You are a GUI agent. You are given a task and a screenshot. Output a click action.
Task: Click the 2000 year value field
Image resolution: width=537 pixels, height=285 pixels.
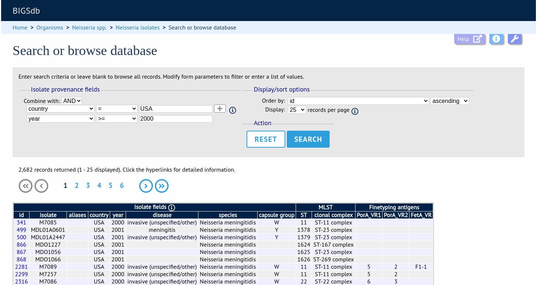(x=176, y=119)
